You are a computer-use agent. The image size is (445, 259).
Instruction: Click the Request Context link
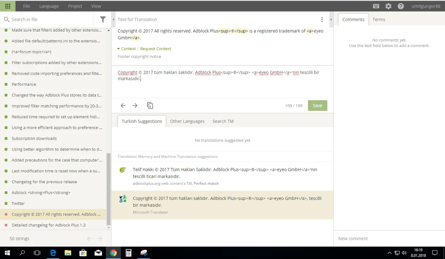[x=155, y=49]
